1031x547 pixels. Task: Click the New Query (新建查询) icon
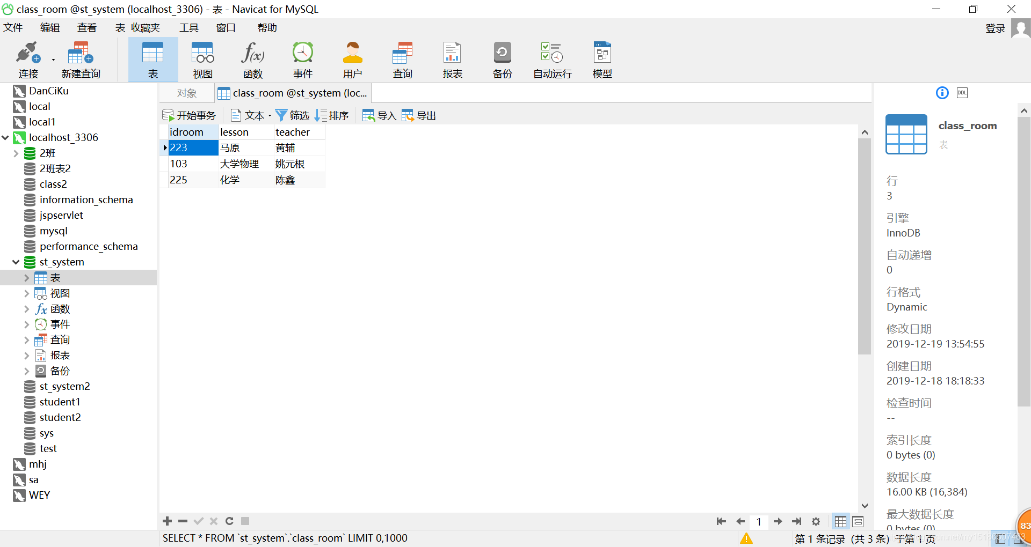coord(81,60)
